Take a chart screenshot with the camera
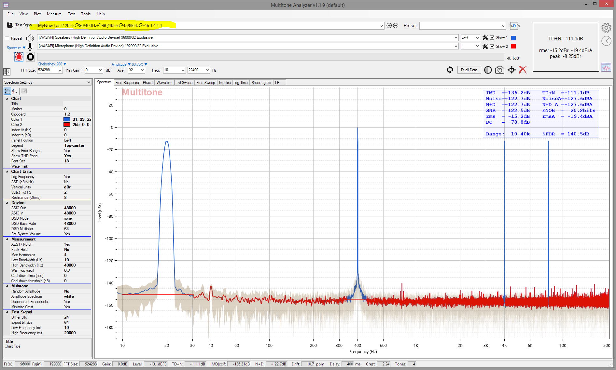616x370 pixels. 500,70
